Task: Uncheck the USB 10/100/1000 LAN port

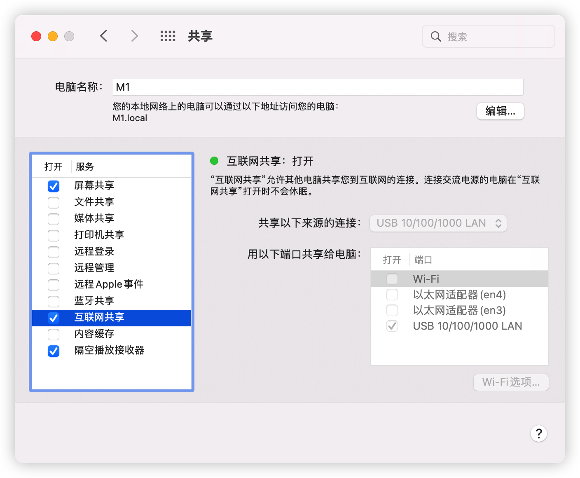Action: (x=392, y=326)
